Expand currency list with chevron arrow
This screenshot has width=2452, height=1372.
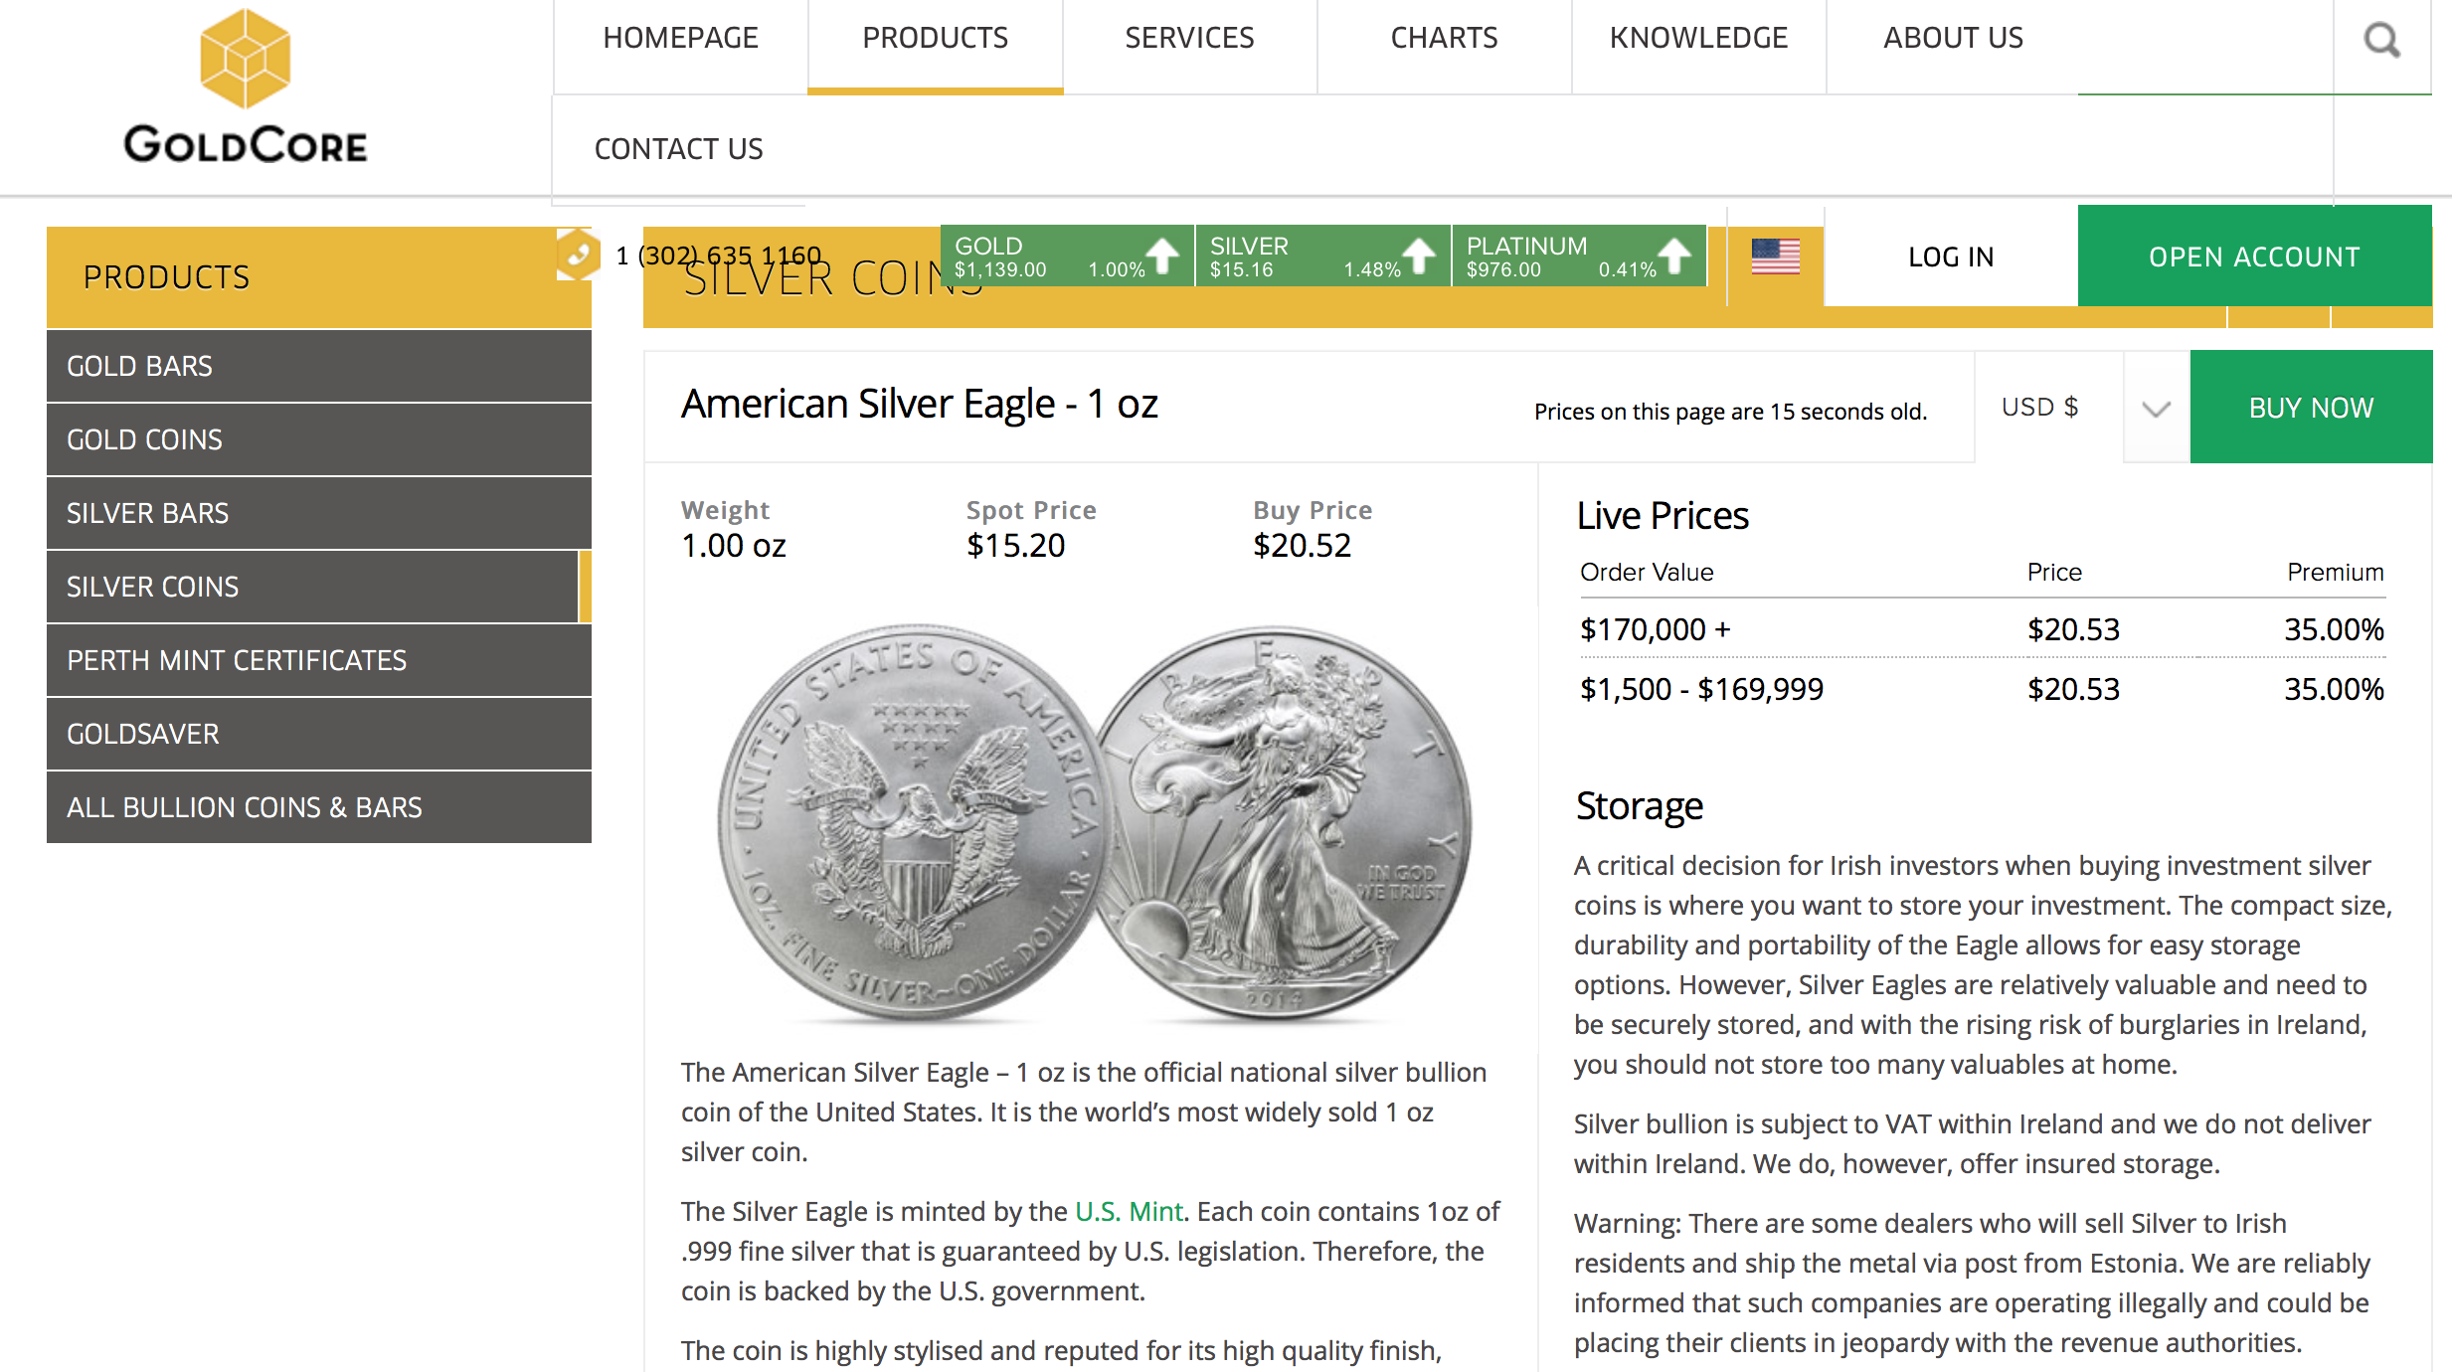pyautogui.click(x=2156, y=409)
